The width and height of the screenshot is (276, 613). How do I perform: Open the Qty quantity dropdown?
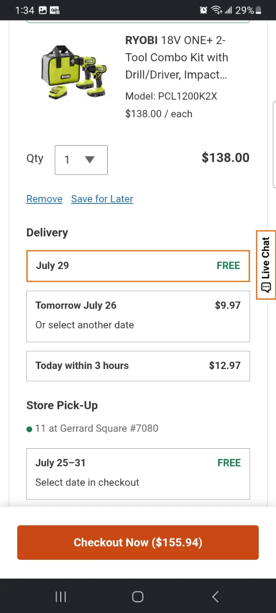tap(81, 160)
